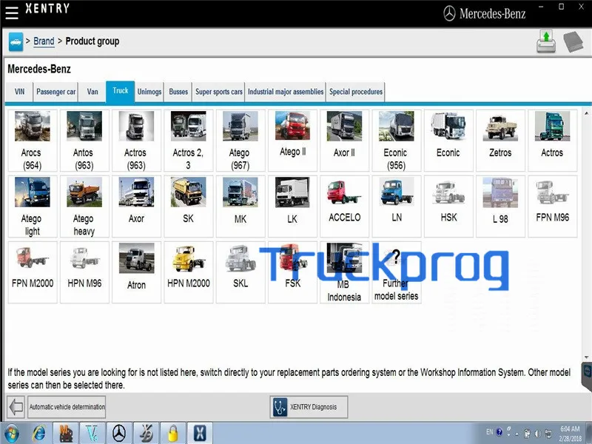Click the scrollbar down arrow
Image resolution: width=592 pixels, height=444 pixels.
[x=586, y=357]
